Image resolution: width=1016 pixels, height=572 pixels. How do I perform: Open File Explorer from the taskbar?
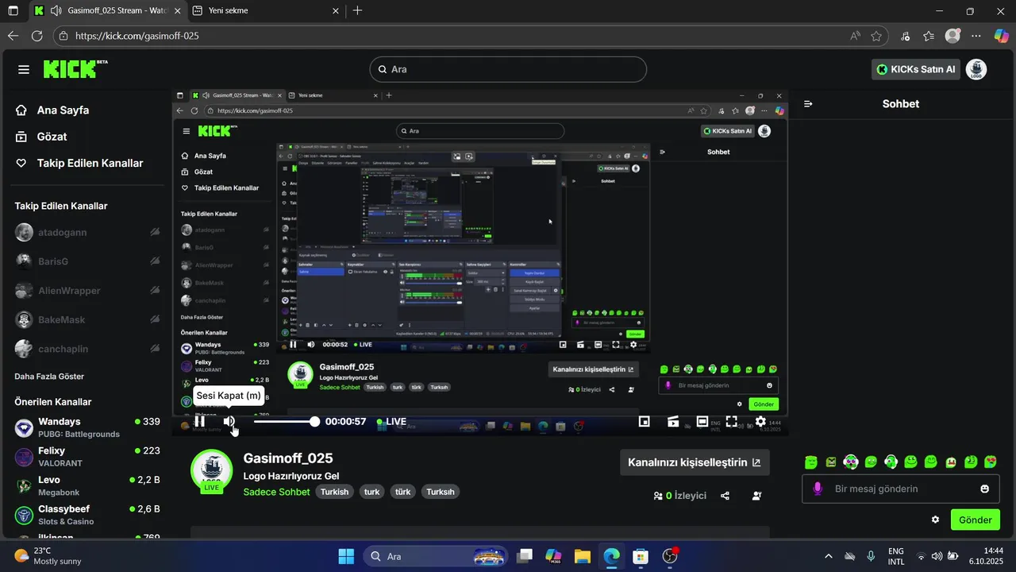click(x=582, y=556)
